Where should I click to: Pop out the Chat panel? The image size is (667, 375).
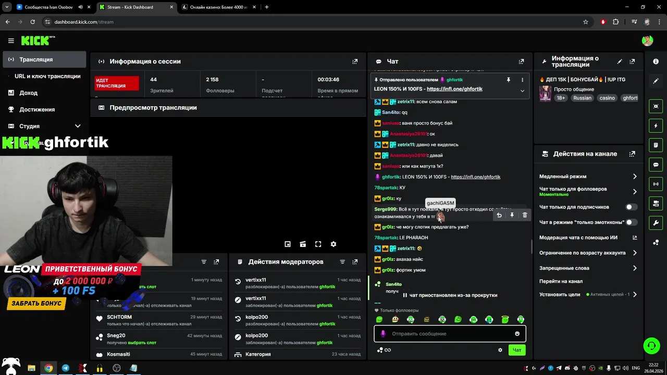[521, 61]
